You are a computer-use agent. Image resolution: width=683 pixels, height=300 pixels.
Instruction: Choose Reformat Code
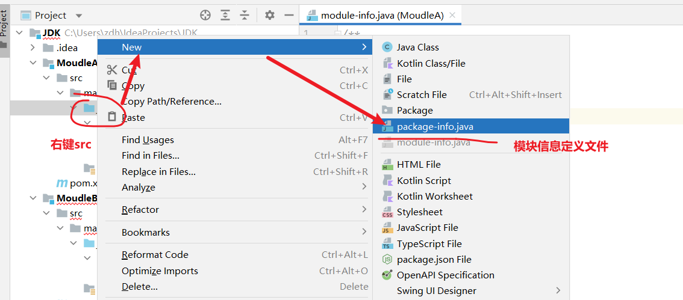point(235,254)
